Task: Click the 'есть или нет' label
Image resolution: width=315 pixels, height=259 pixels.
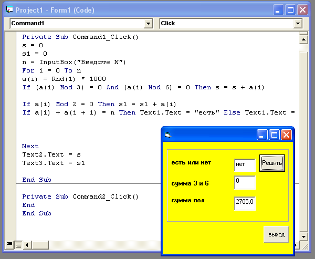Action: click(191, 162)
